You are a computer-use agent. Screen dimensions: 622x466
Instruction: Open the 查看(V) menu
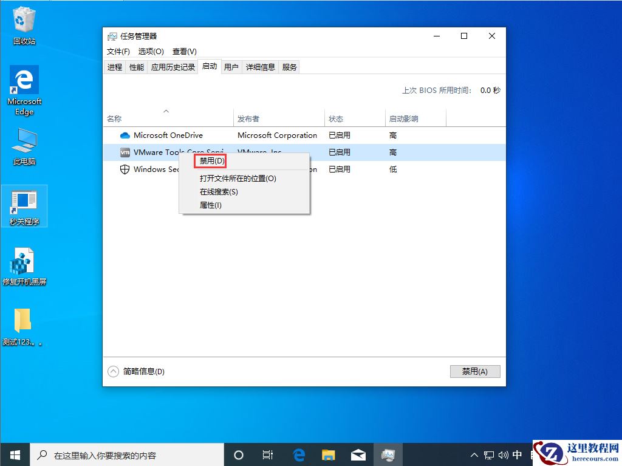click(184, 51)
